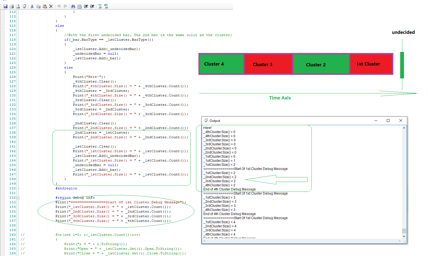This screenshot has height=256, width=428.
Task: Click '_4thCluster.Size() = 2' in Output
Action: [x=219, y=185]
